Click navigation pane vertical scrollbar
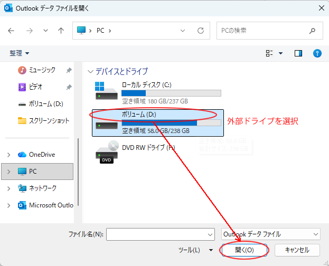 (78, 172)
